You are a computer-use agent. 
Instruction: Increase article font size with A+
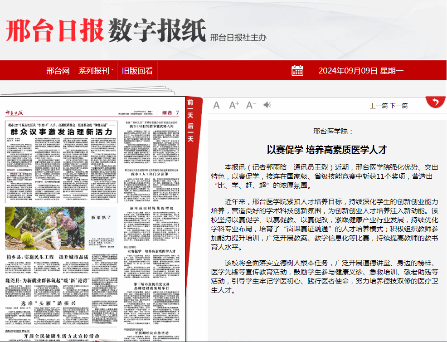234,105
